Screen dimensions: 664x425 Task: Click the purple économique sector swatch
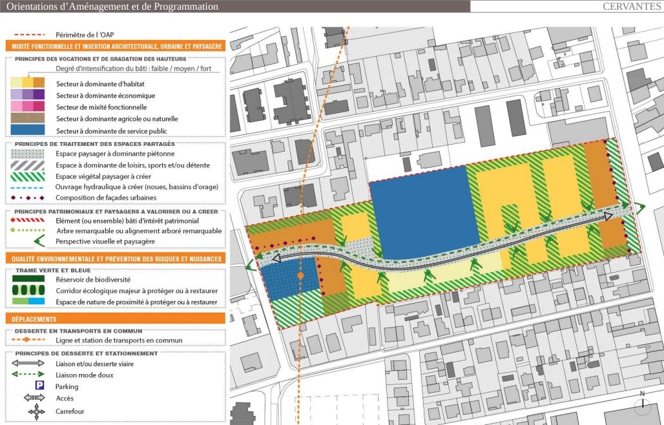click(x=28, y=94)
